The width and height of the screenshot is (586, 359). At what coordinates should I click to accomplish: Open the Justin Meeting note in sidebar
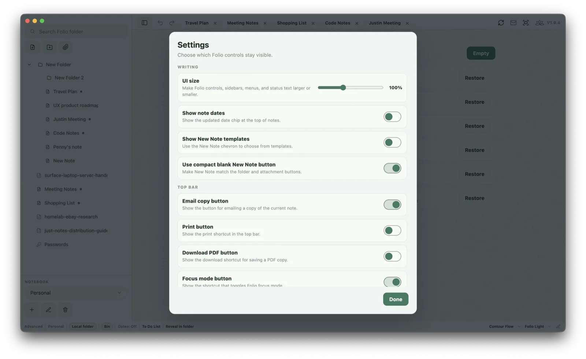point(69,119)
